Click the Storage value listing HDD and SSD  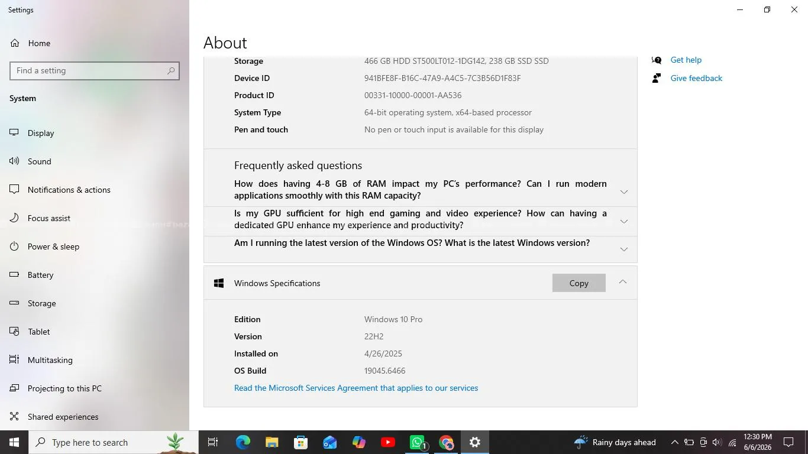tap(456, 61)
